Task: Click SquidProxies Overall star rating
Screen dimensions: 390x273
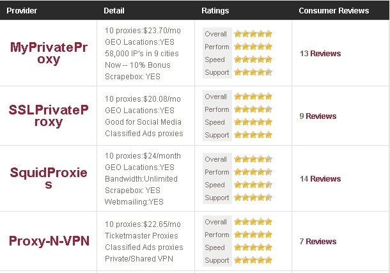Action: (x=253, y=159)
